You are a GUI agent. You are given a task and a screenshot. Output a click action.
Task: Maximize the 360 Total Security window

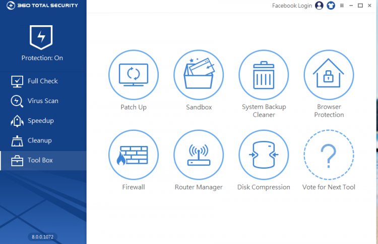pos(360,6)
